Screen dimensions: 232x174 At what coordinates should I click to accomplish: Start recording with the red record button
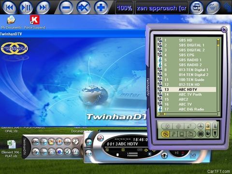click(x=183, y=152)
